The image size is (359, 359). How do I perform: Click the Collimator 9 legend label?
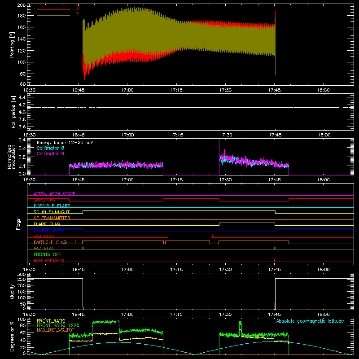(50, 153)
